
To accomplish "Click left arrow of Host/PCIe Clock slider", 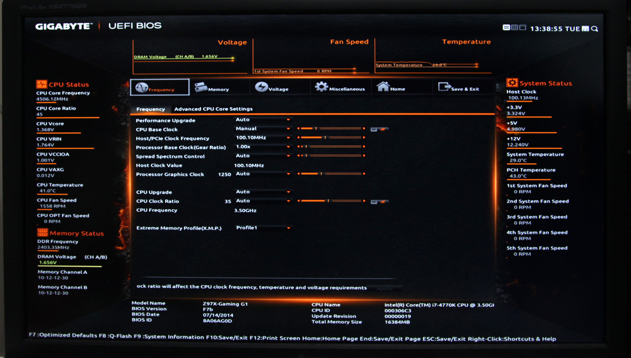I will click(x=298, y=138).
